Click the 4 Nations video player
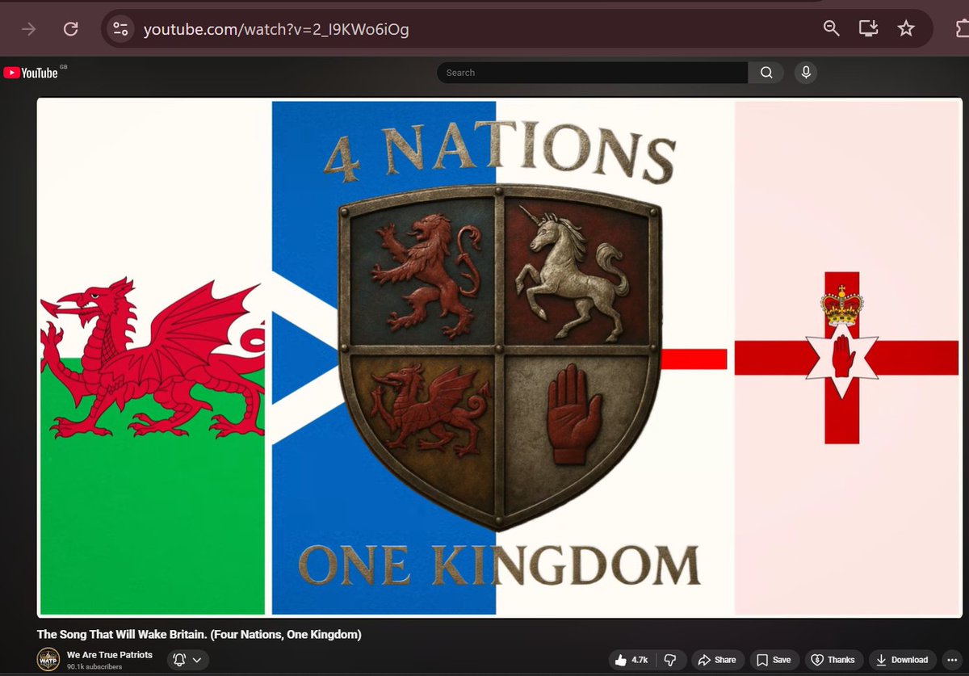This screenshot has height=676, width=969. (x=500, y=358)
